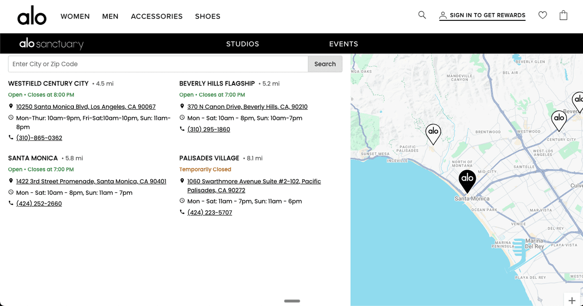Click SIGN IN TO GET REWARDS
Image resolution: width=583 pixels, height=306 pixels.
pos(482,16)
